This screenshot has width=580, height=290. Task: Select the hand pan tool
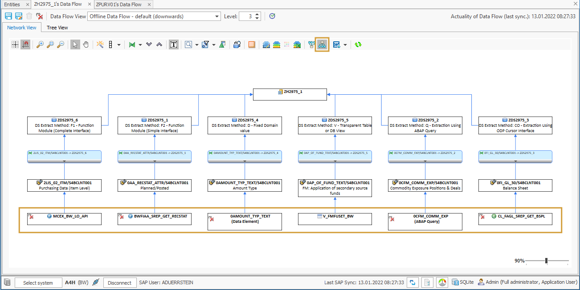coord(86,44)
